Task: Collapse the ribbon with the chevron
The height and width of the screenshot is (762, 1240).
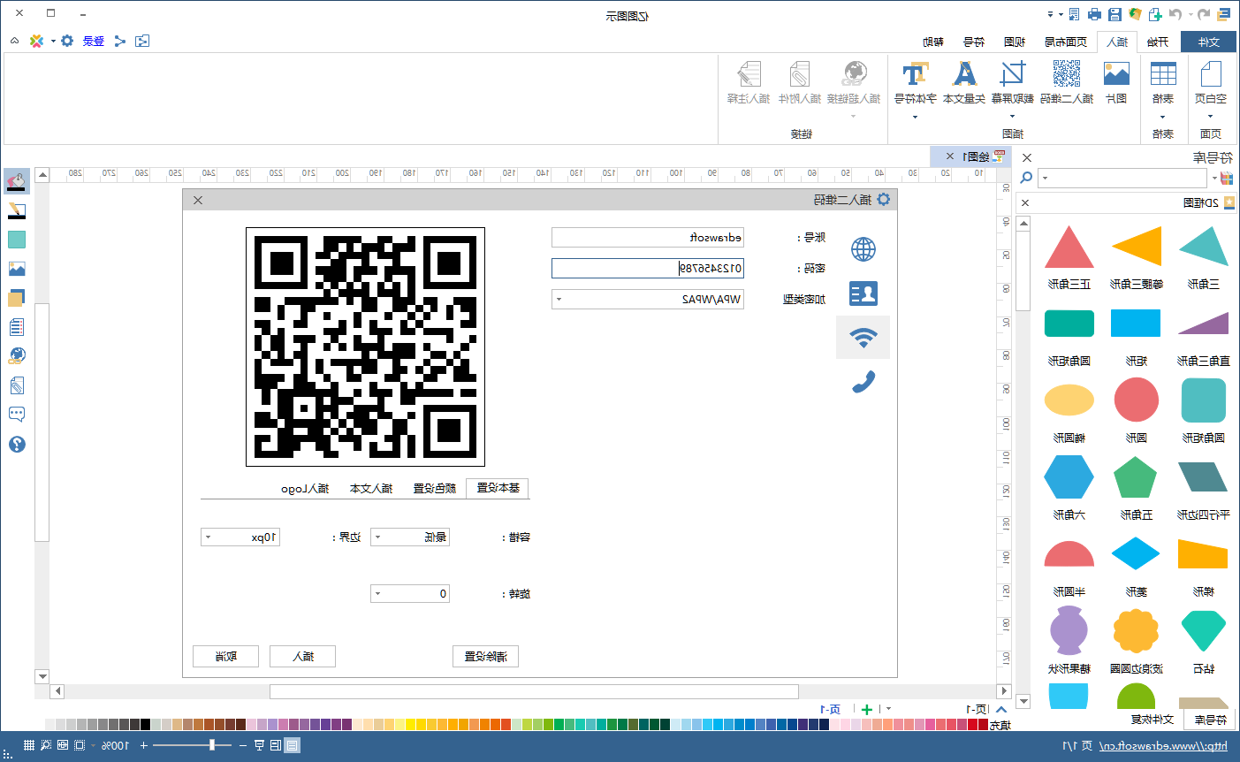Action: point(15,41)
